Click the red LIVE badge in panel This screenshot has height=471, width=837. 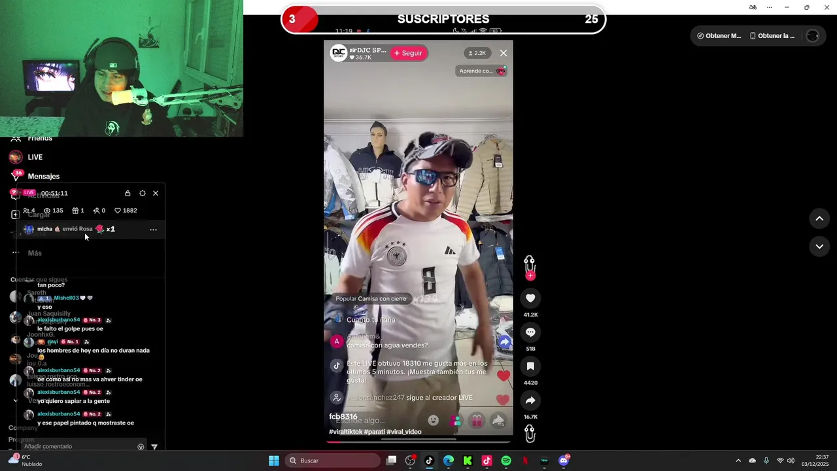(29, 192)
